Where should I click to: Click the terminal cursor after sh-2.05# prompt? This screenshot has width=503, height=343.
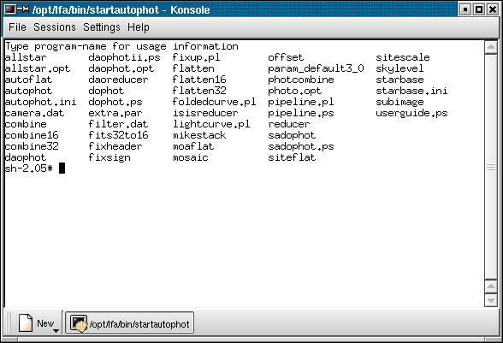pos(62,169)
